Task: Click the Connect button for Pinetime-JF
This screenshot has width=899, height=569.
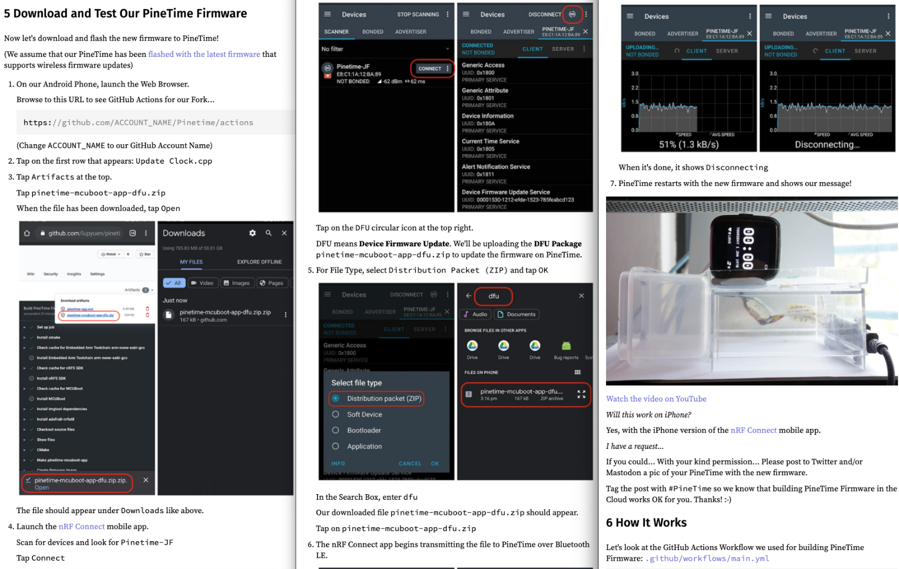Action: click(x=429, y=68)
